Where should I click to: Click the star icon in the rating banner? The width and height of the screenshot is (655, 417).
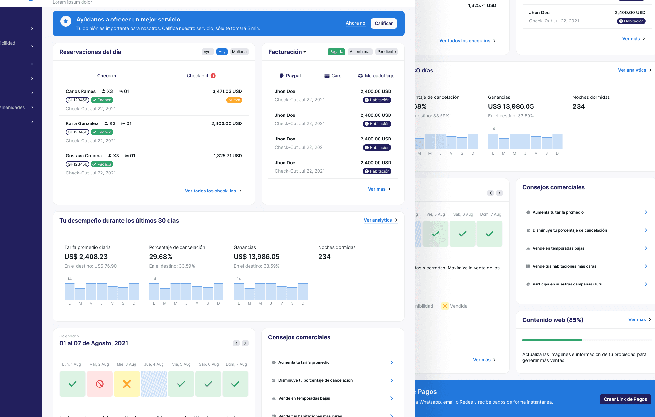pyautogui.click(x=66, y=21)
